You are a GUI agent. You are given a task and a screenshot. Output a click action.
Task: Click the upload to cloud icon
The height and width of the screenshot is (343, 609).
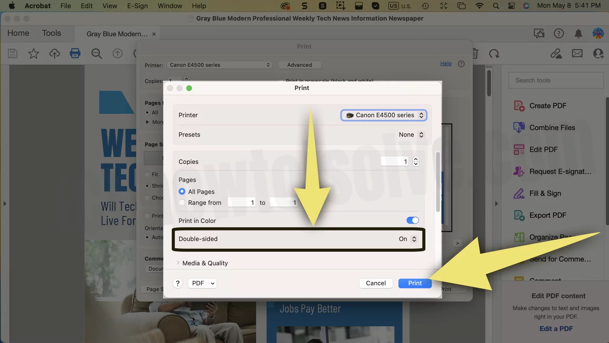tap(54, 53)
